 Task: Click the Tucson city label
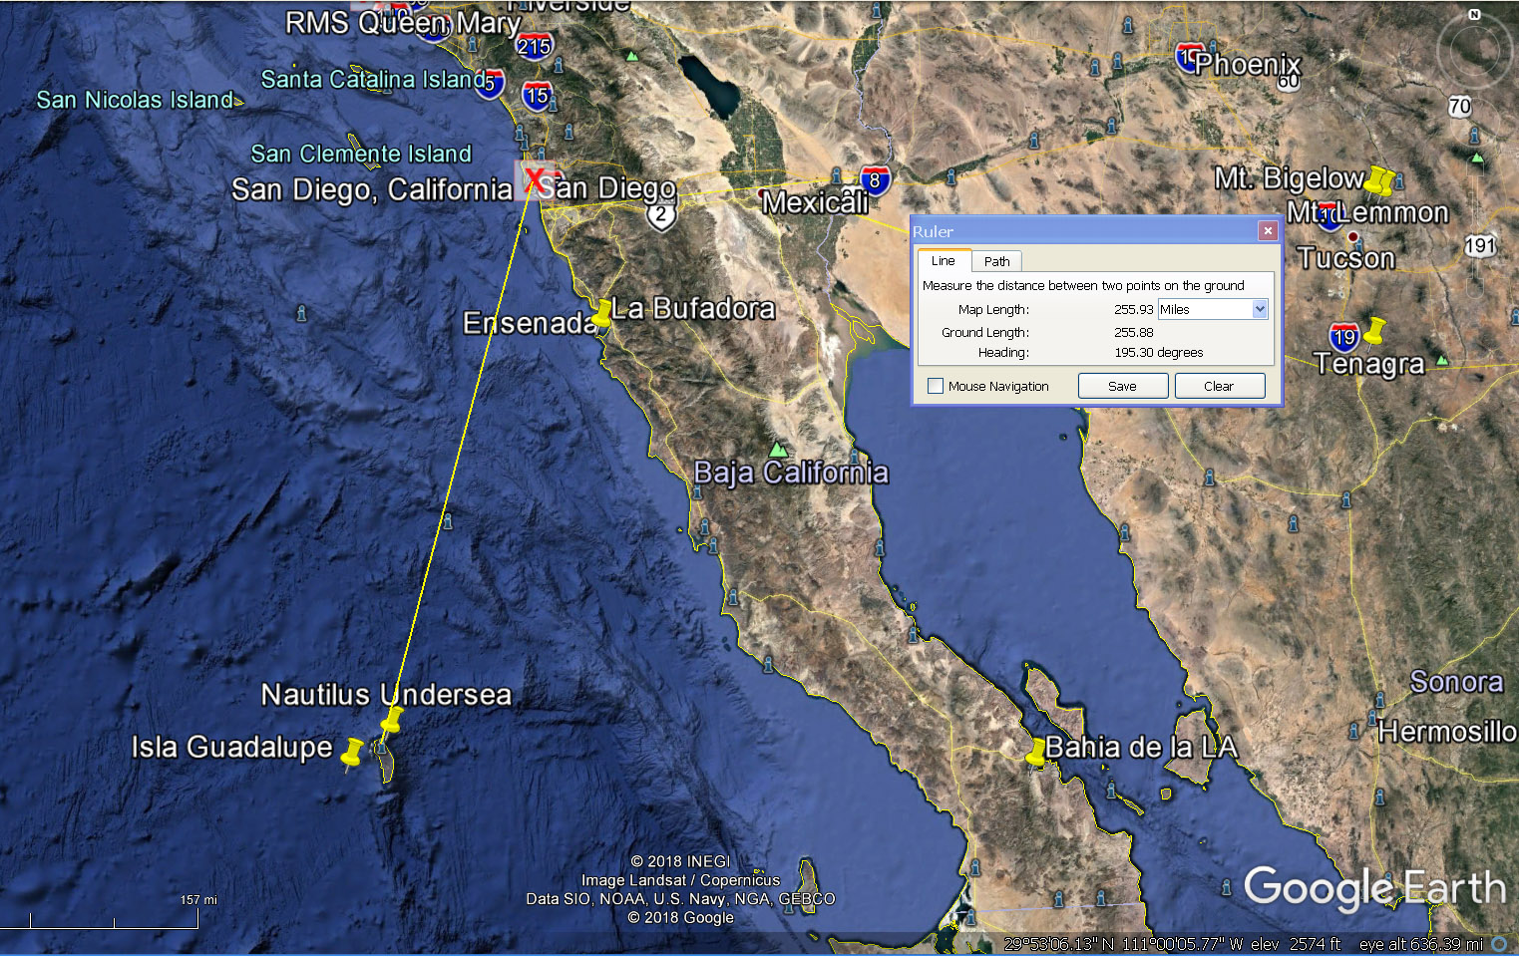coord(1345,258)
